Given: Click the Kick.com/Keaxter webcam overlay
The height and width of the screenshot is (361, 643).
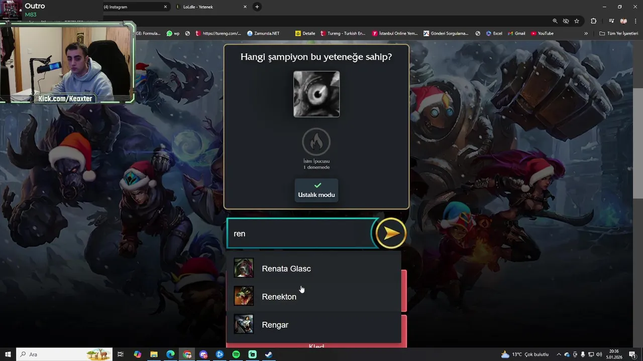Looking at the screenshot, I should [x=66, y=99].
